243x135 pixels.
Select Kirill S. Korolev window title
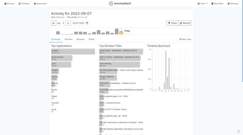coord(120,58)
